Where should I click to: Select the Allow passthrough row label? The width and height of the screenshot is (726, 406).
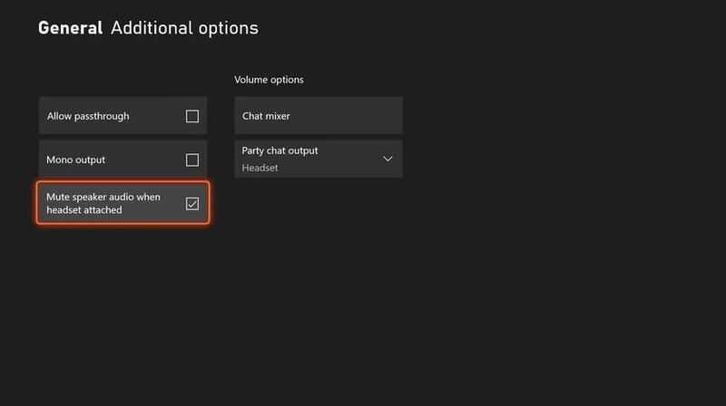tap(87, 116)
